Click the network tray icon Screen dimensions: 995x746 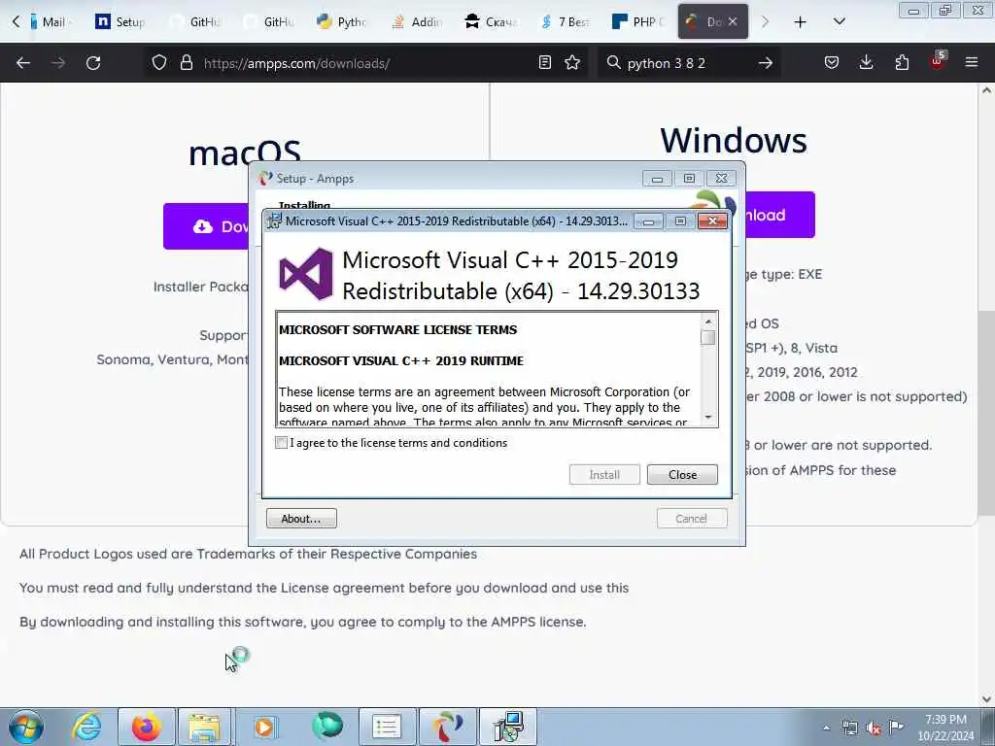[849, 728]
